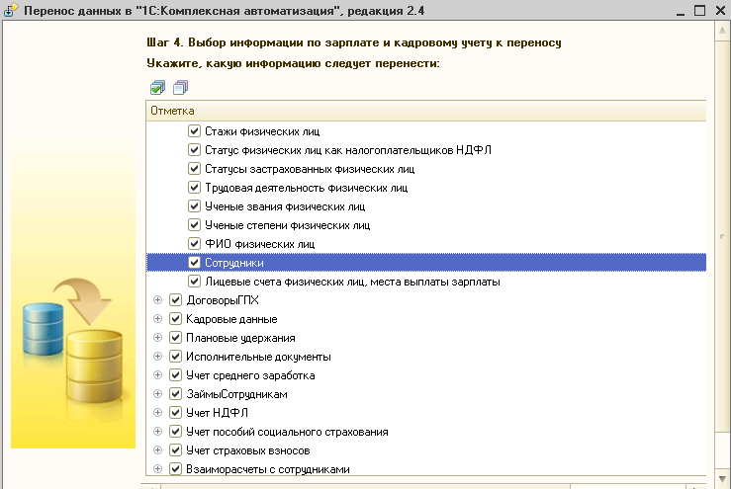
Task: Select the Учет НДФЛ row label
Action: [x=217, y=413]
